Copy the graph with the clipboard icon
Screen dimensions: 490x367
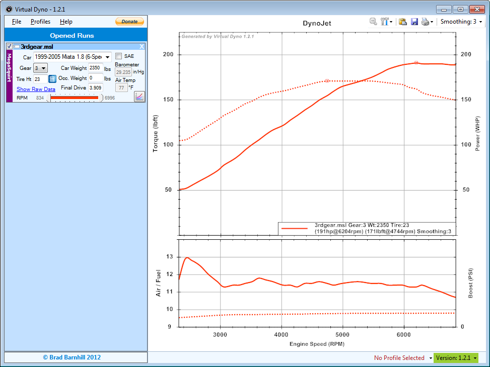(x=403, y=22)
